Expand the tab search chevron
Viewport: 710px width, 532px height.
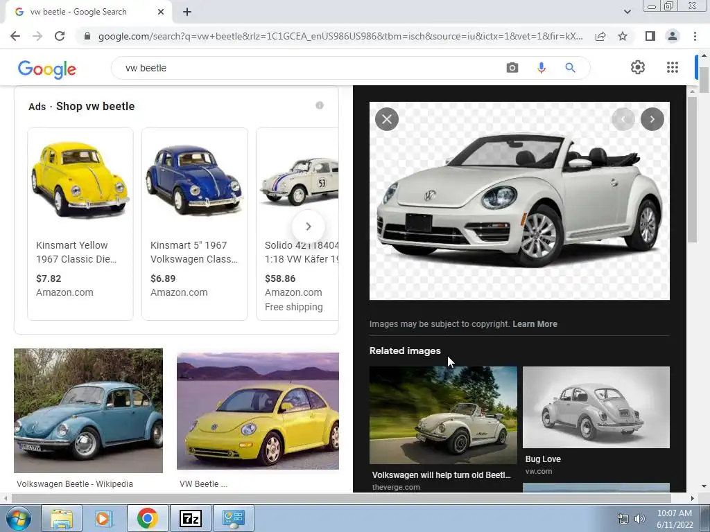click(627, 12)
